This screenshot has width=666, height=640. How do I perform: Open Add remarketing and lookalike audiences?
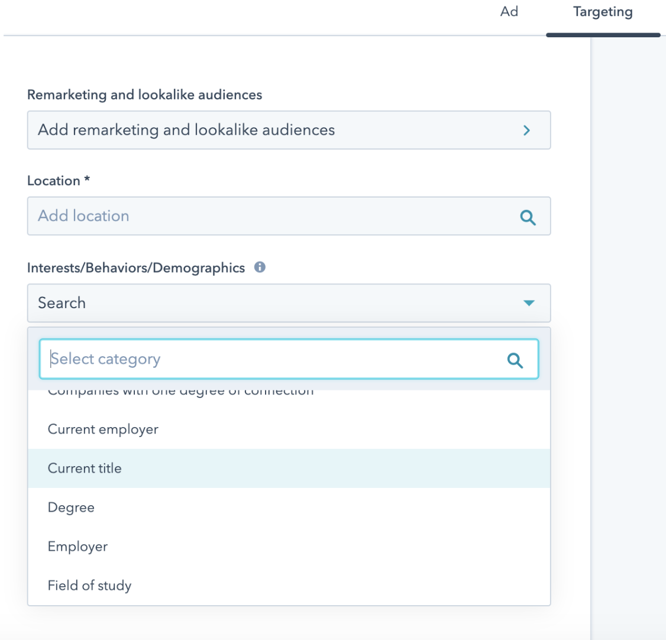point(288,130)
